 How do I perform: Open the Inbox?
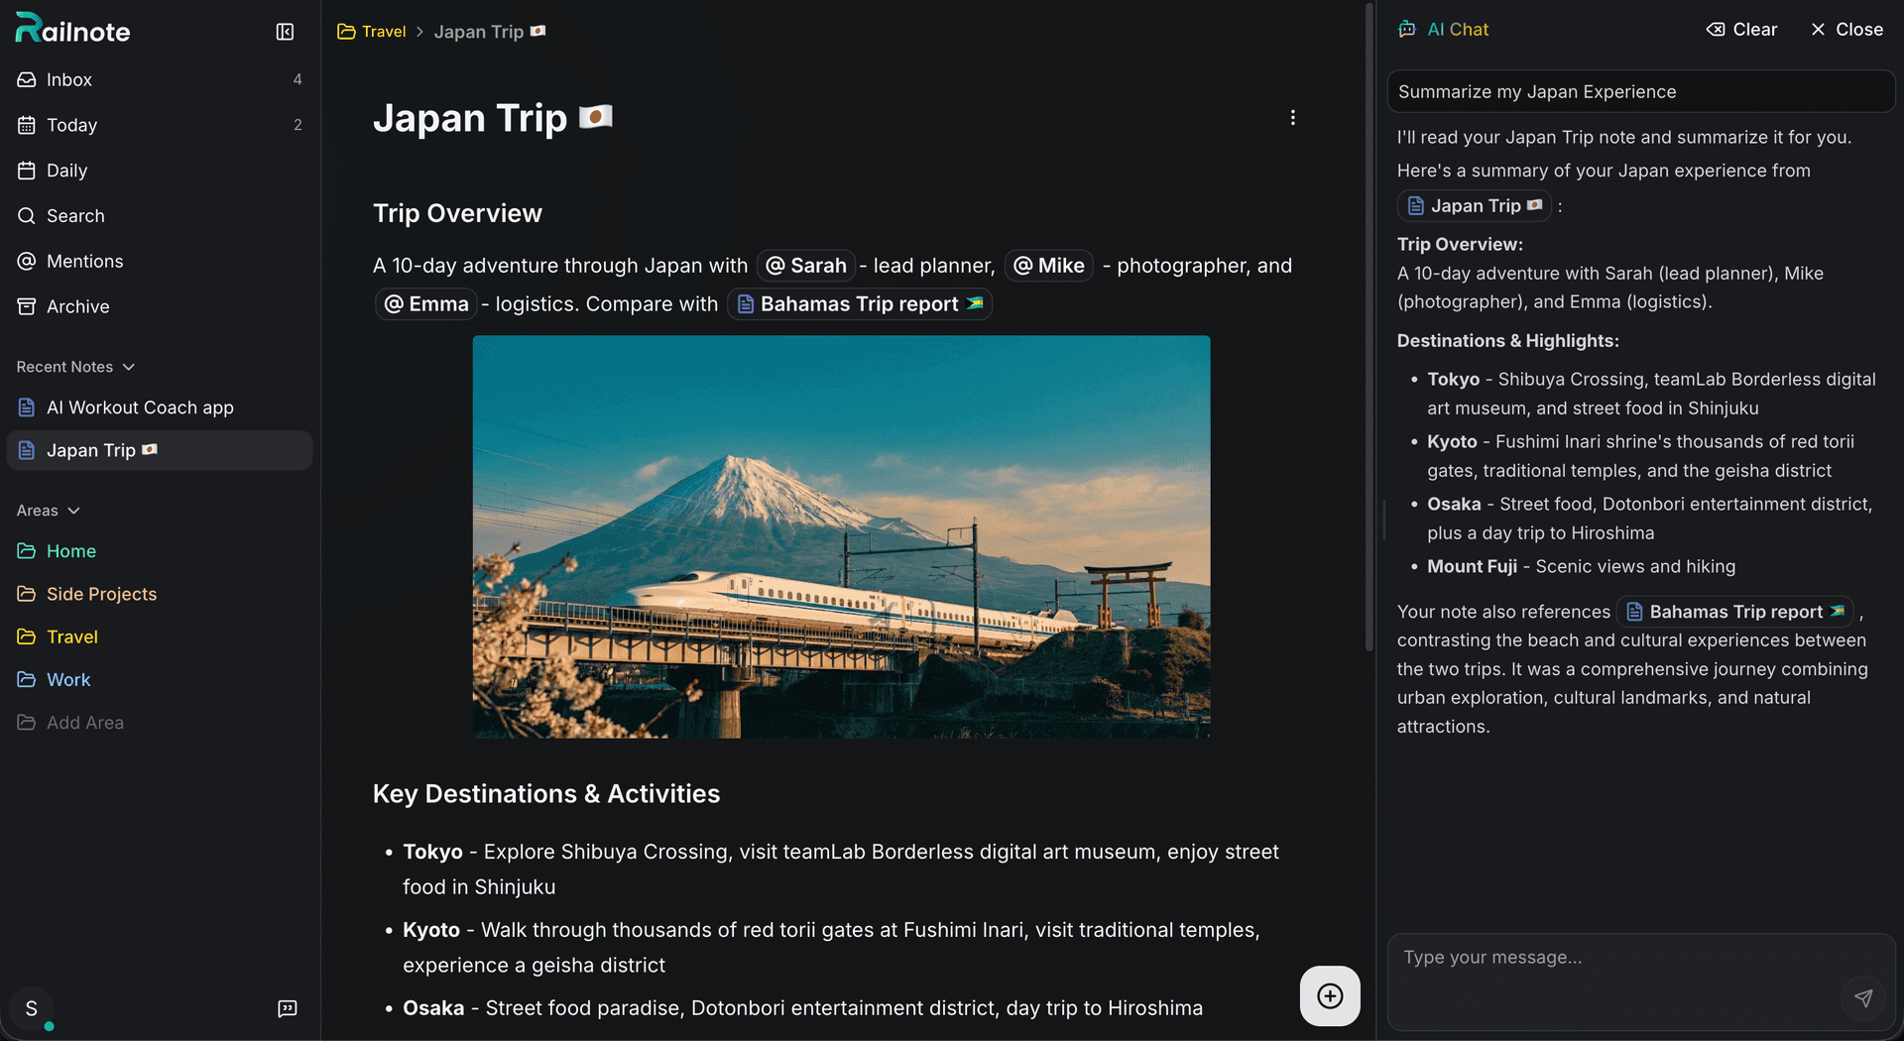(x=69, y=79)
